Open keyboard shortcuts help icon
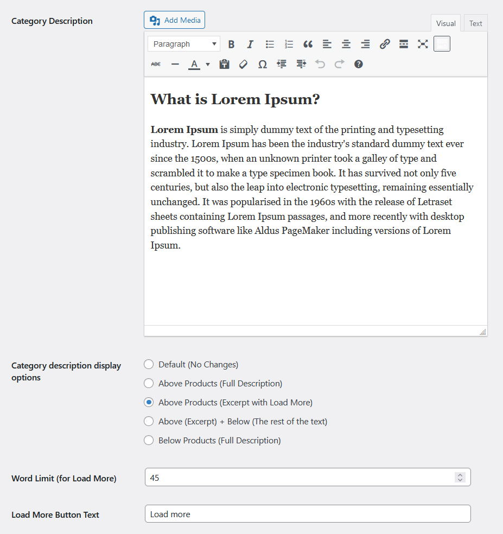The height and width of the screenshot is (534, 503). (x=358, y=64)
